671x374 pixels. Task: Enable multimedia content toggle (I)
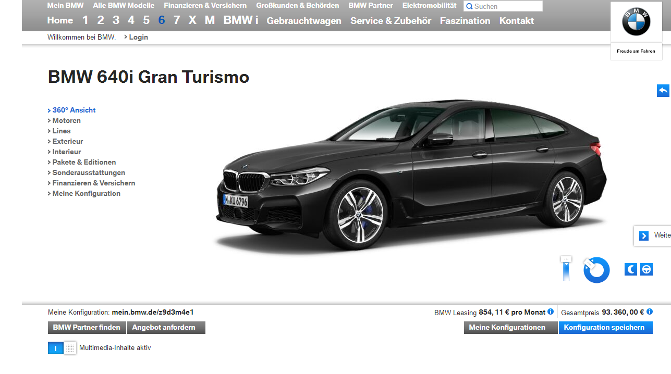tap(56, 348)
